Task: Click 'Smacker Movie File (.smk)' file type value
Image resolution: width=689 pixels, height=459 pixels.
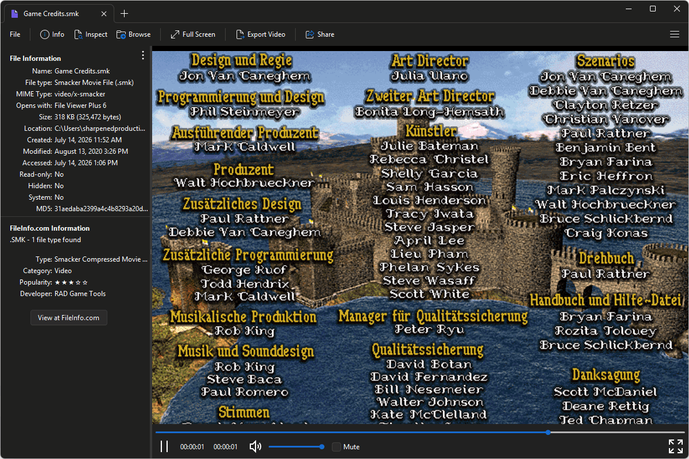Action: [94, 83]
